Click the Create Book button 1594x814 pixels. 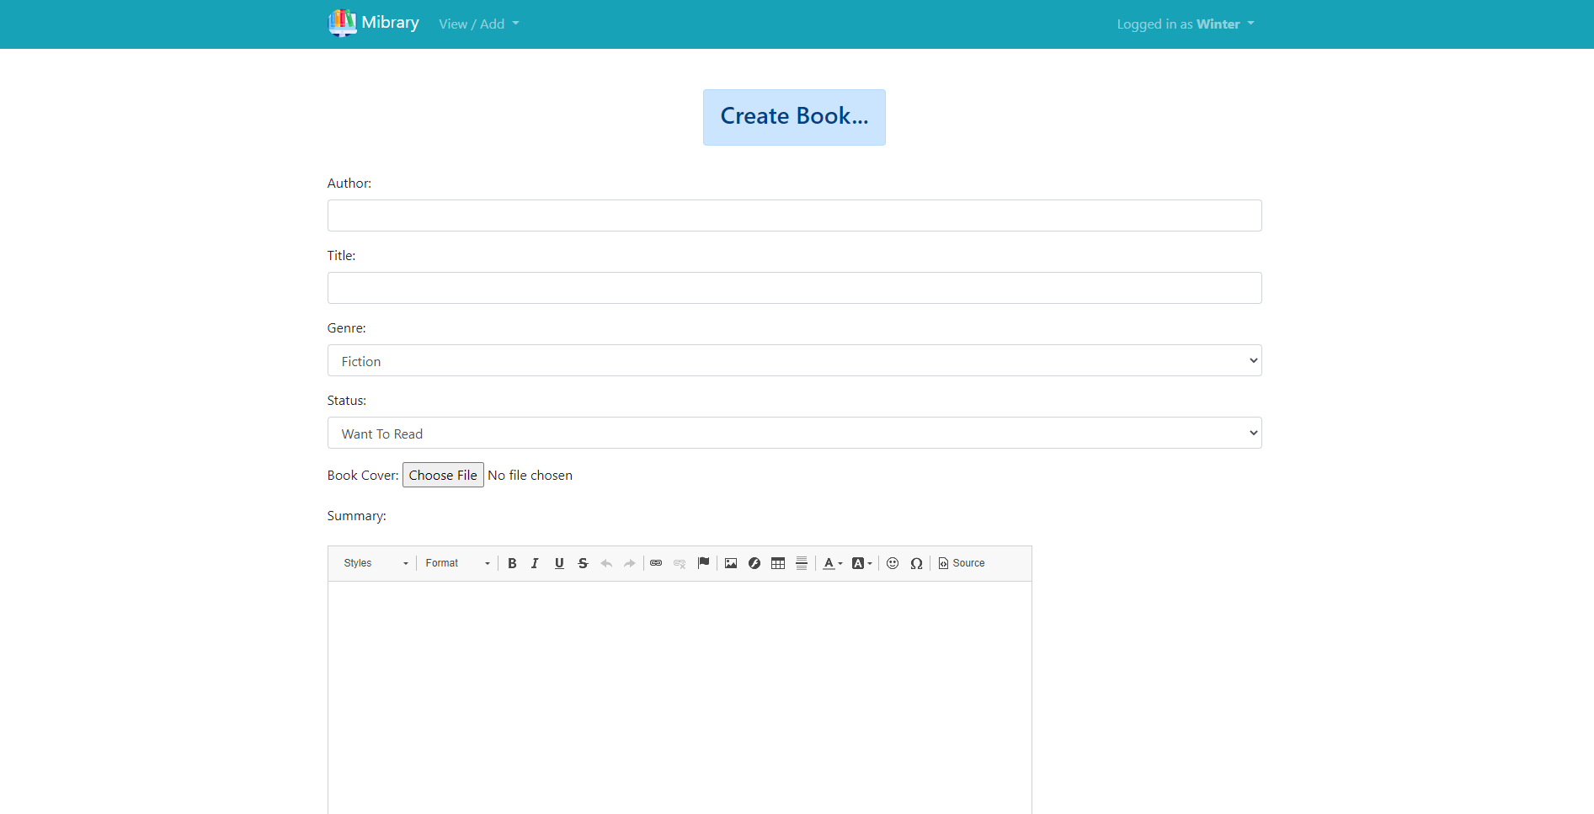(793, 117)
